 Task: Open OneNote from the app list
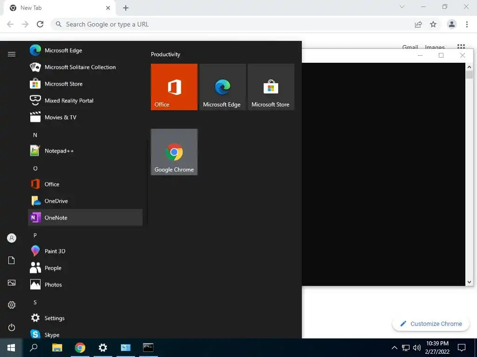click(85, 218)
